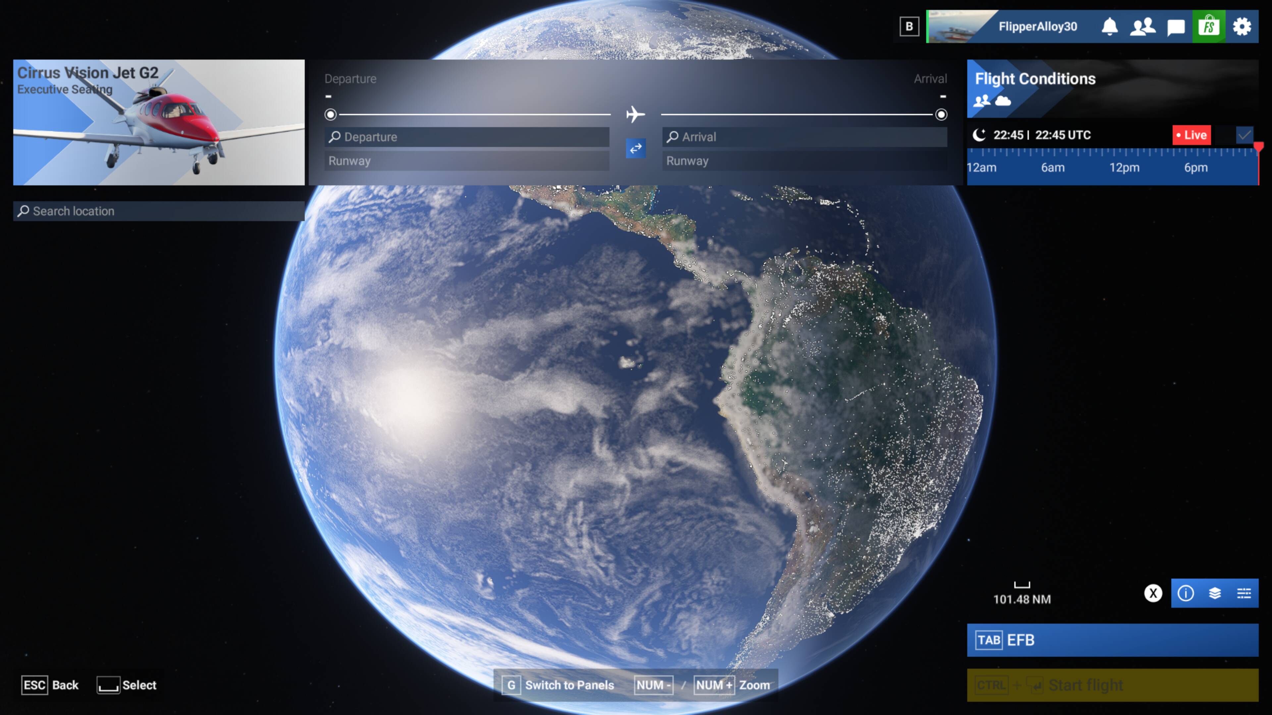Click the B key badge

(x=909, y=26)
